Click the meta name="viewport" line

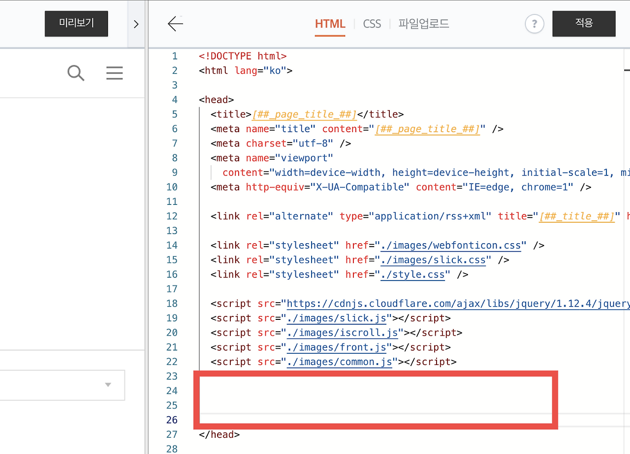[x=272, y=158]
